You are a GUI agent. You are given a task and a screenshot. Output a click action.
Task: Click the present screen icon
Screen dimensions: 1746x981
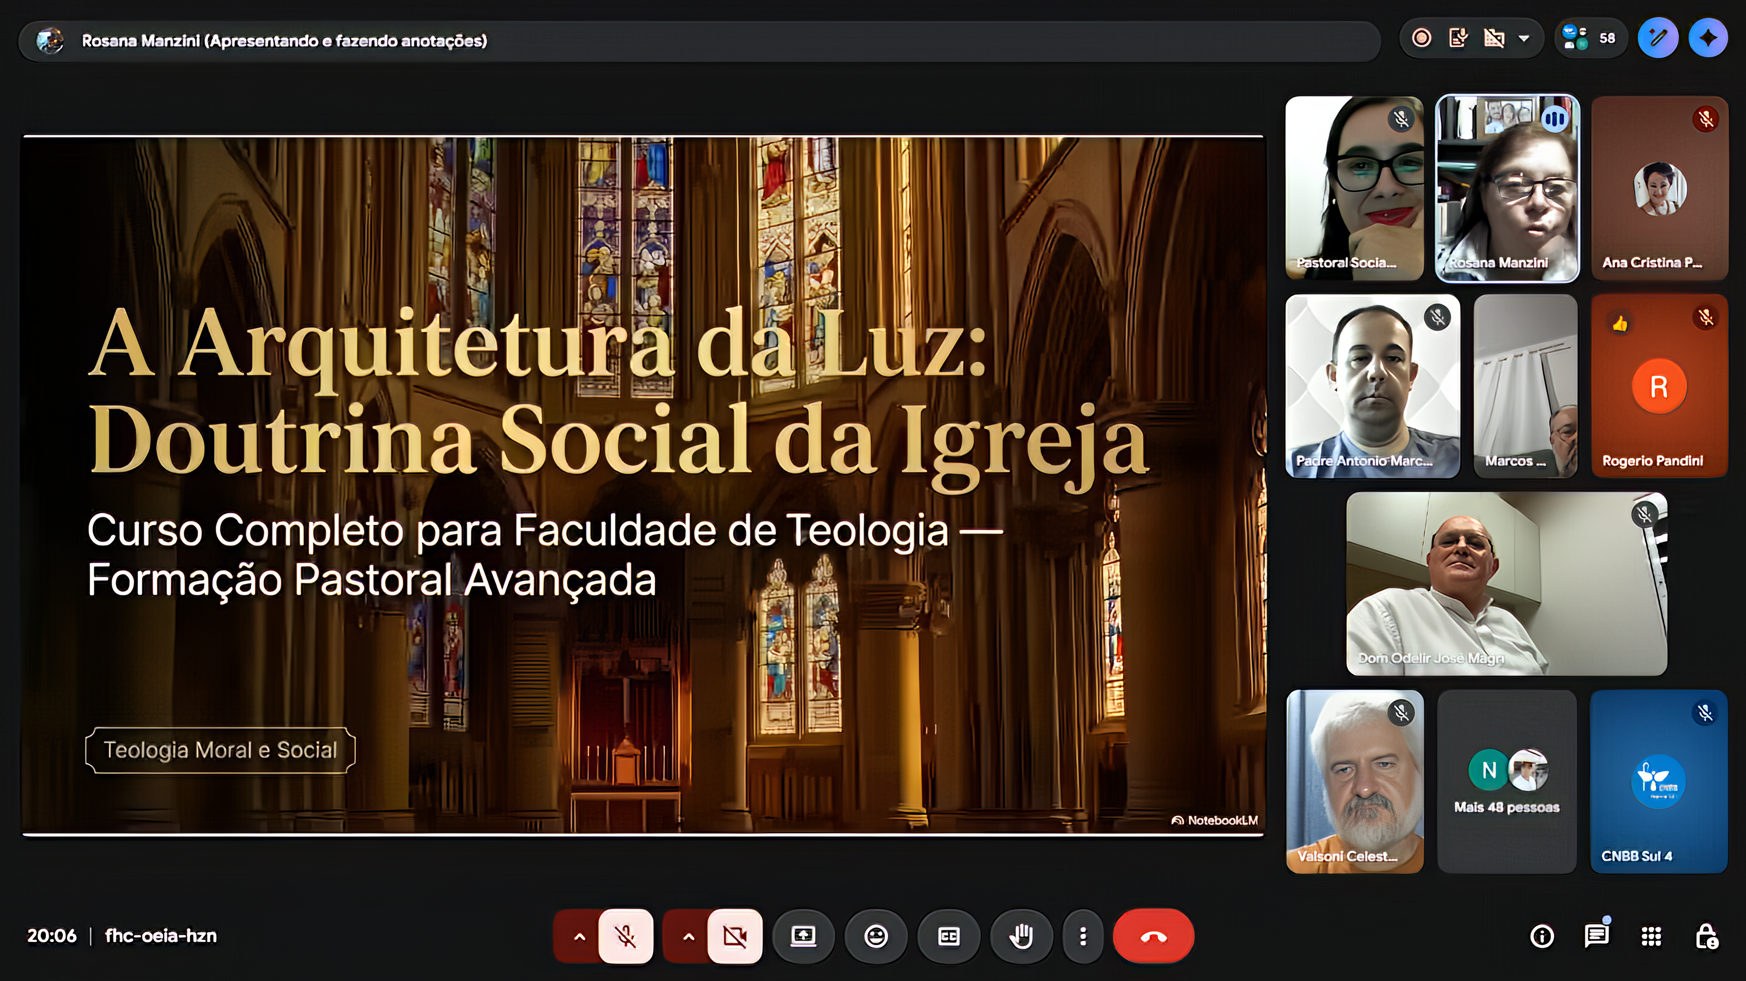coord(803,936)
